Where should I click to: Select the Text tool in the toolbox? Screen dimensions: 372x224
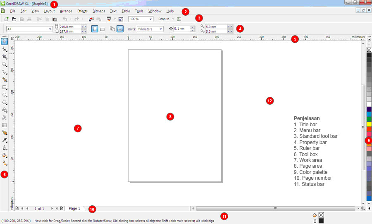4,117
